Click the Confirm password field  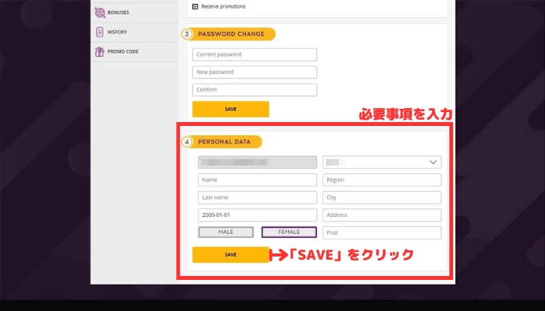255,89
